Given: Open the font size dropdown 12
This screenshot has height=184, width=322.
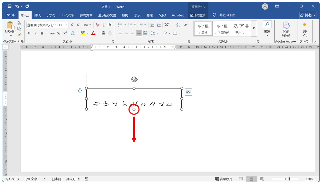Looking at the screenshot, I should (x=66, y=25).
